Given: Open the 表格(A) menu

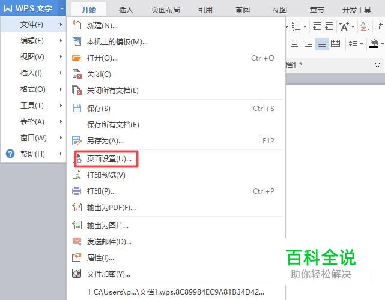Looking at the screenshot, I should [x=33, y=121].
